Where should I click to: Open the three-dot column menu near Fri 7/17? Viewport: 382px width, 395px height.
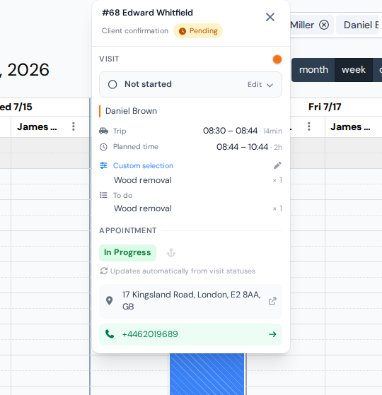click(309, 126)
